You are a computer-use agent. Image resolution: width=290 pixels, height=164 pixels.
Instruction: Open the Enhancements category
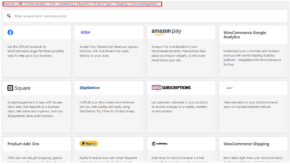tap(36, 4)
